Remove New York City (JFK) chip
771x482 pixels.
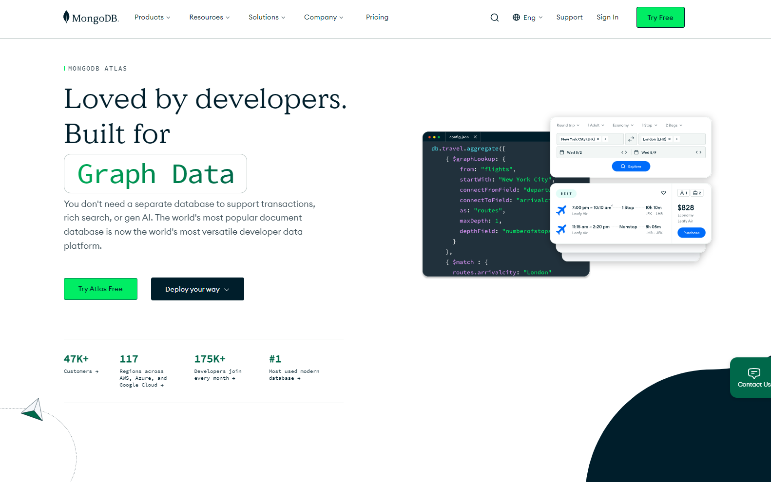(x=598, y=139)
